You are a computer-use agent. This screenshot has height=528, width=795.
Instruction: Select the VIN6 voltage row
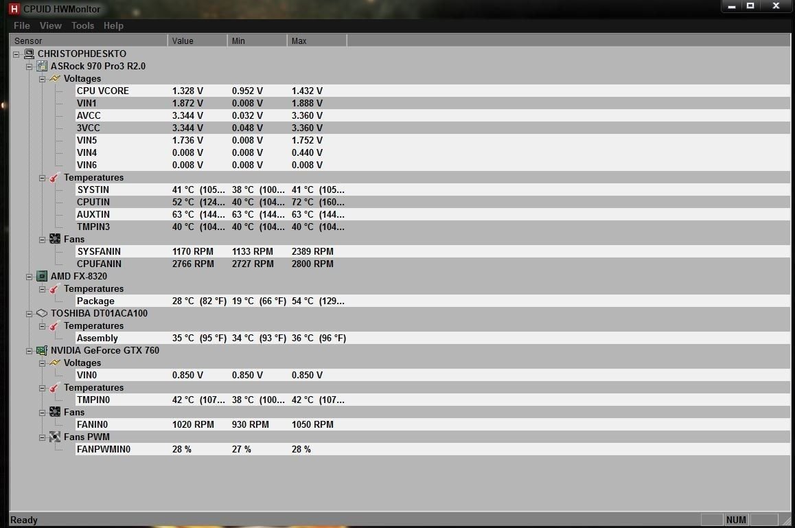coord(433,165)
